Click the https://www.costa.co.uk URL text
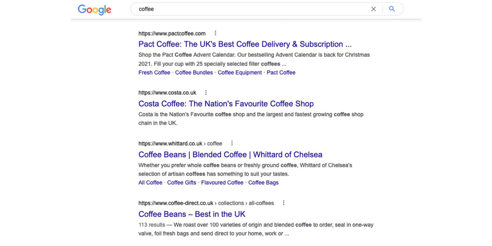The height and width of the screenshot is (246, 492). [x=167, y=93]
